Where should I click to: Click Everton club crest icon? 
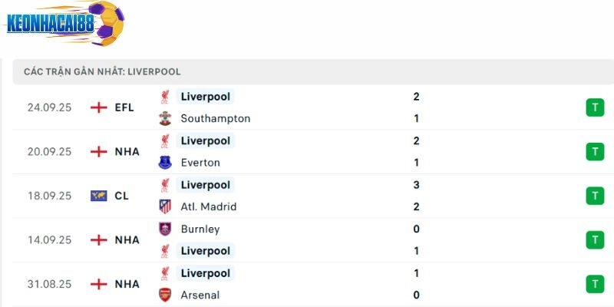165,163
